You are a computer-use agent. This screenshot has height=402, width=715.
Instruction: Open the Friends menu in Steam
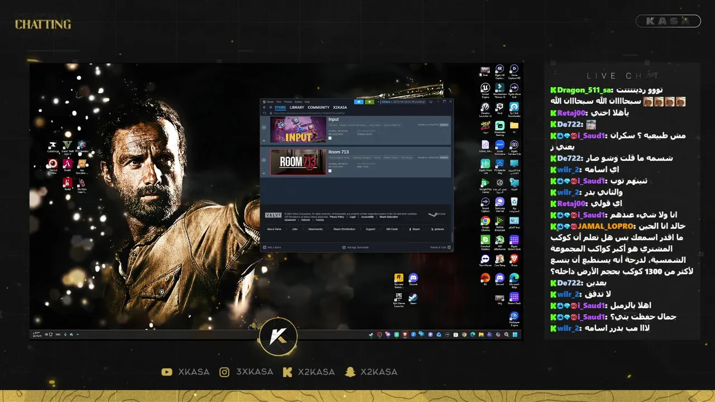(288, 102)
